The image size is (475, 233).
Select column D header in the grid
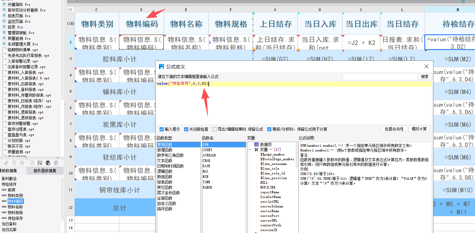pos(141,10)
